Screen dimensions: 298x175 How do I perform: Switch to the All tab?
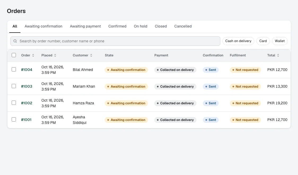pos(15,26)
